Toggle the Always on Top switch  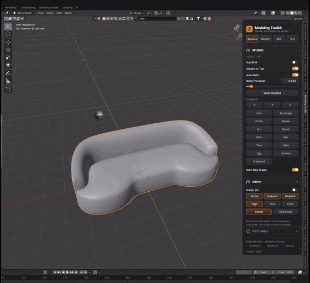point(295,69)
